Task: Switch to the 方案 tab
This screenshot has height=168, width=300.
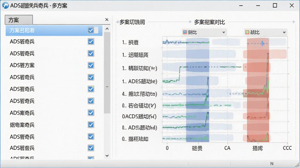Action: click(18, 20)
